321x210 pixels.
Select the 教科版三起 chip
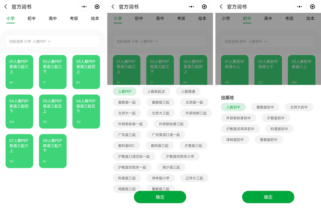tap(160, 145)
